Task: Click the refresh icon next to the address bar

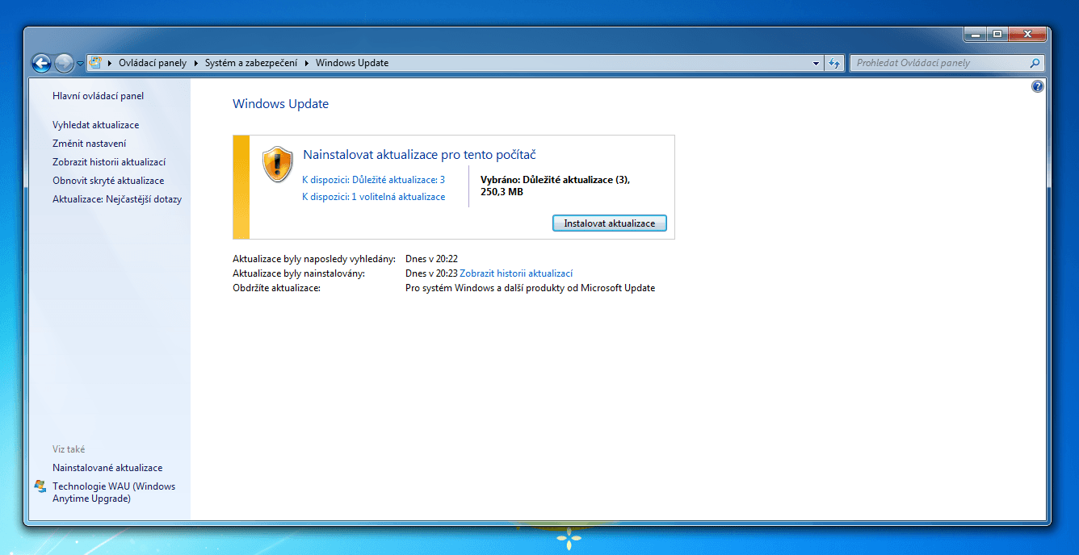Action: [x=834, y=62]
